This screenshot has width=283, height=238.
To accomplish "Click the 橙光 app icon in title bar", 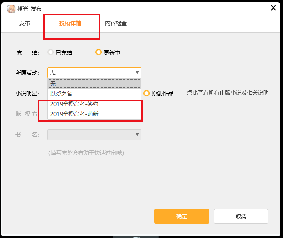I will pyautogui.click(x=11, y=8).
